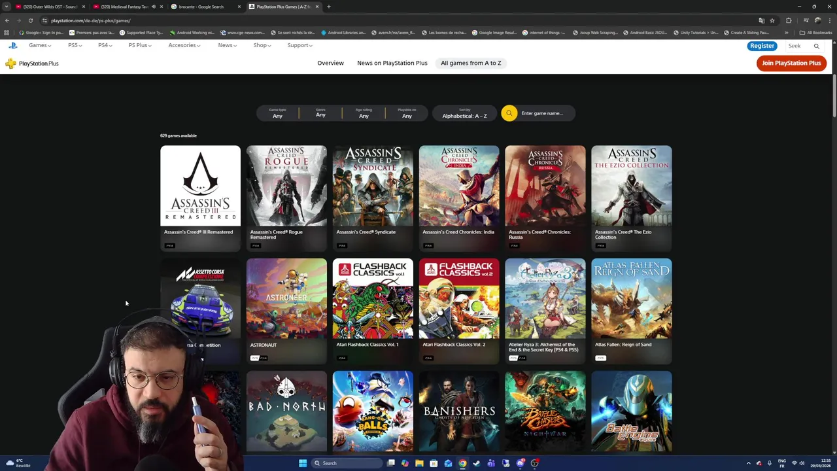
Task: Expand the Accesories navigation menu
Action: pyautogui.click(x=184, y=45)
